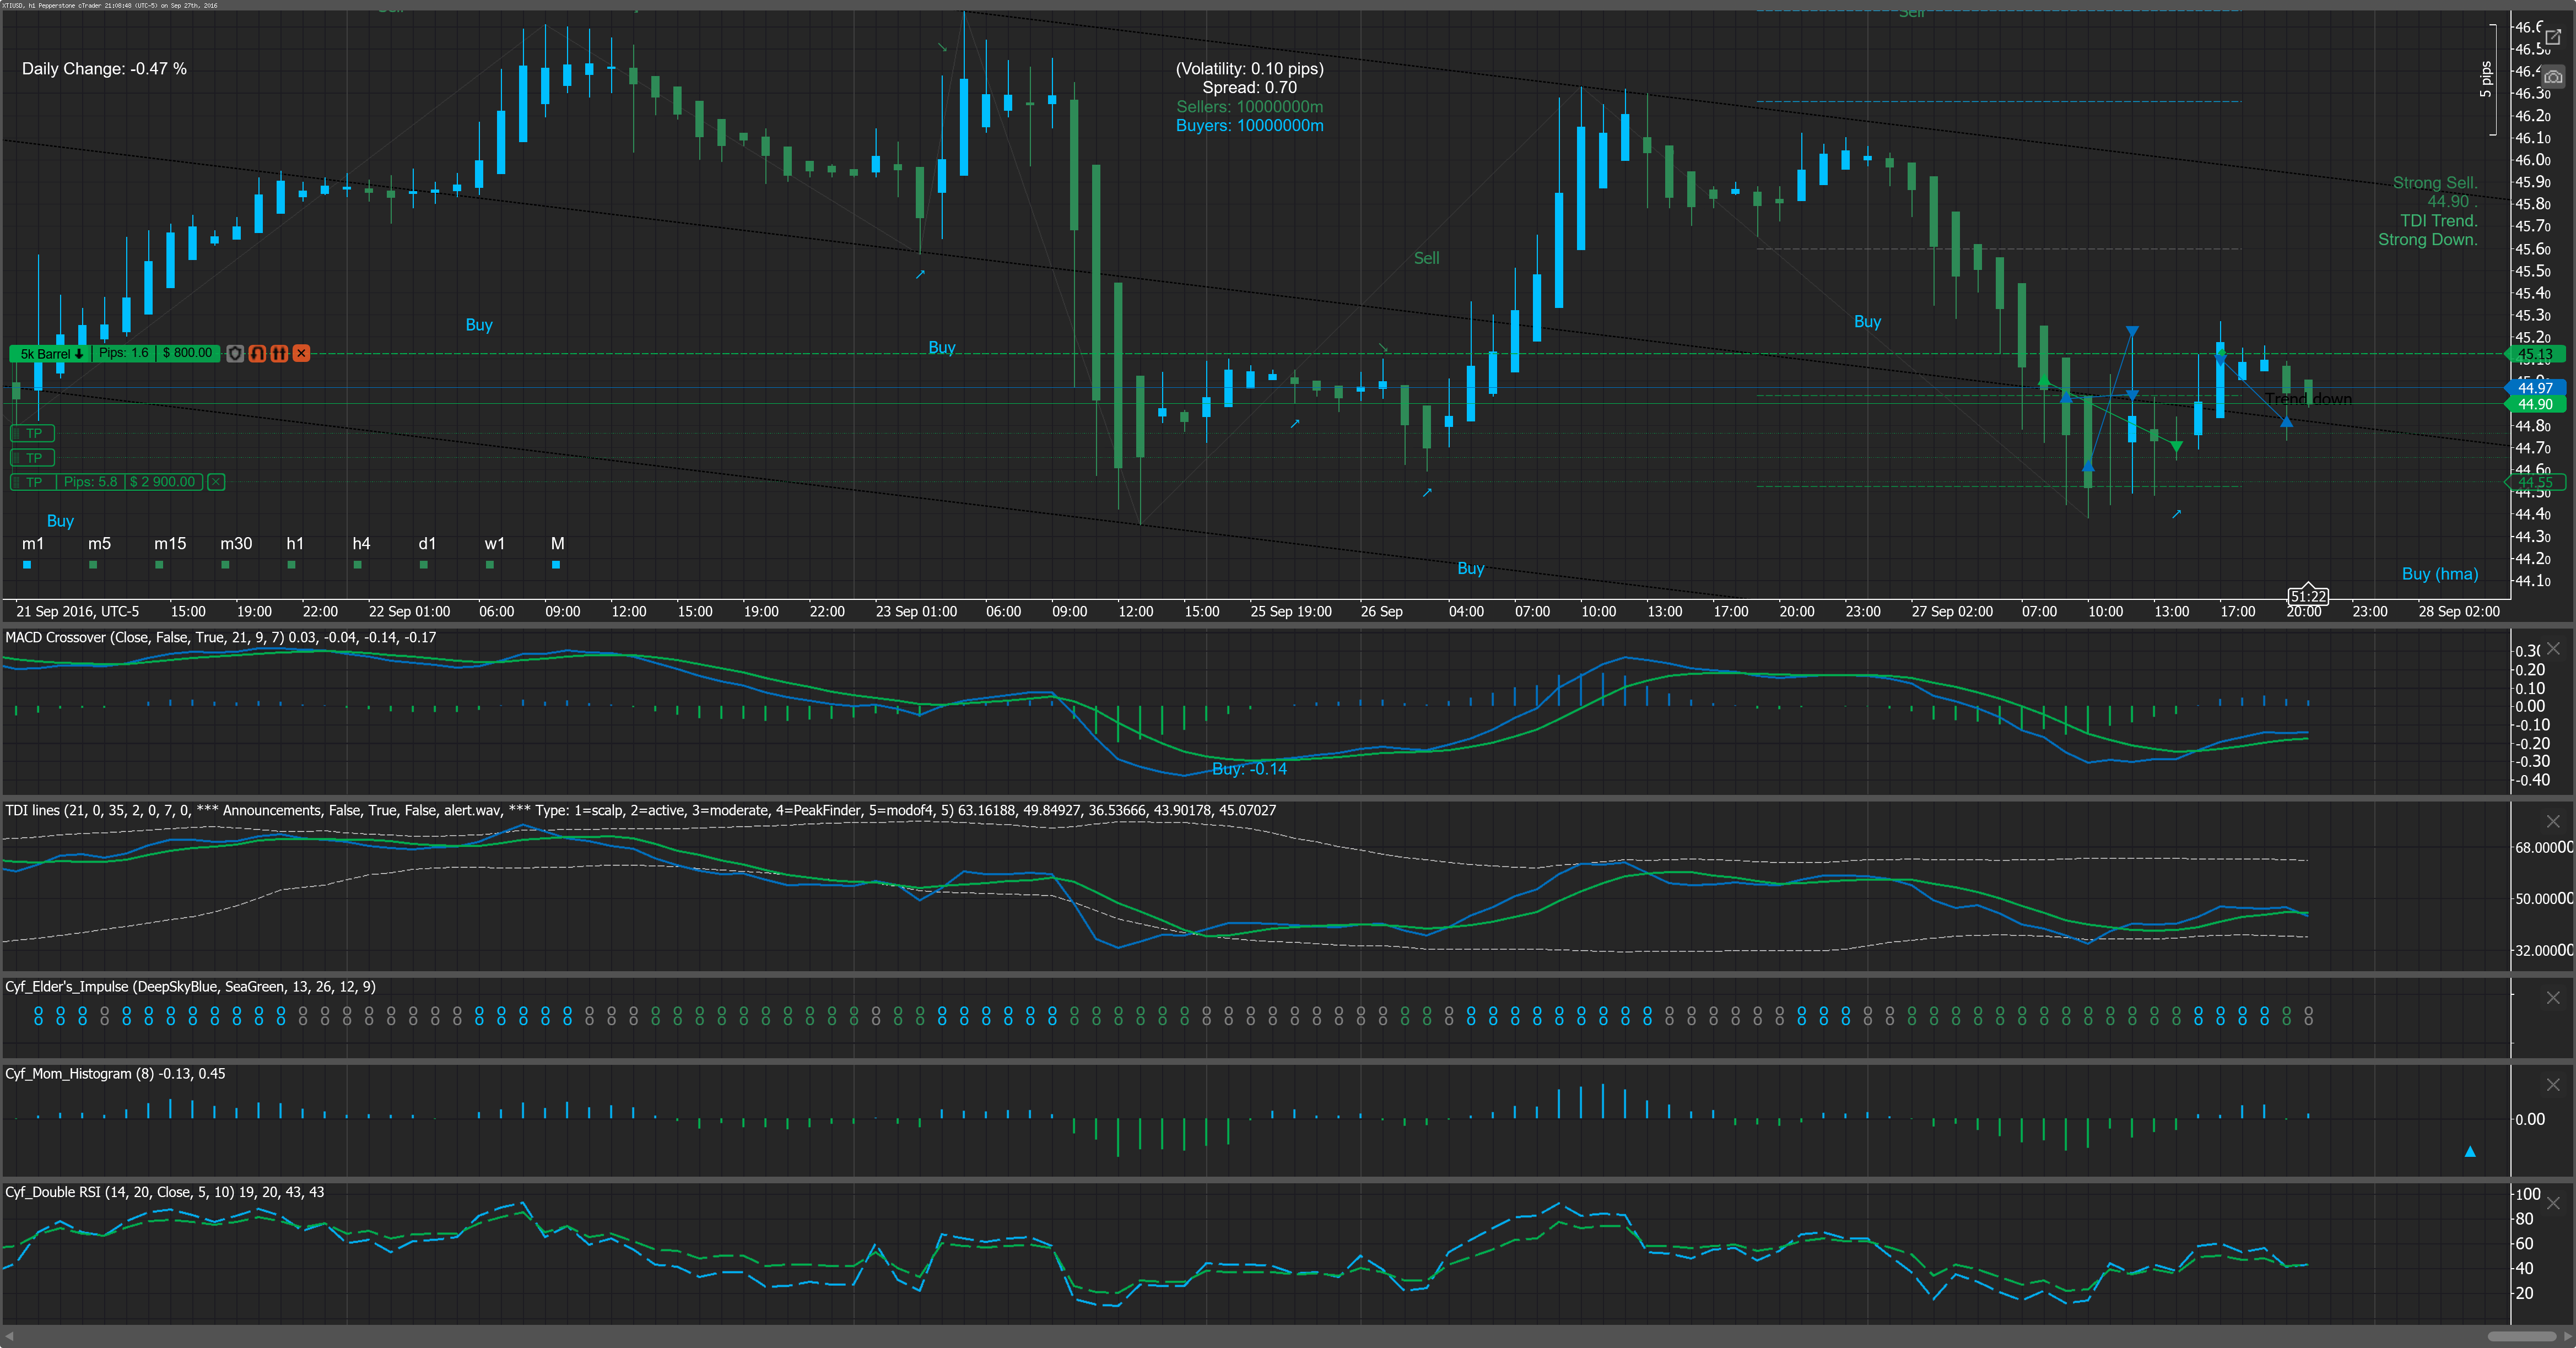
Task: Take a chart snapshot with the camera icon
Action: point(2553,77)
